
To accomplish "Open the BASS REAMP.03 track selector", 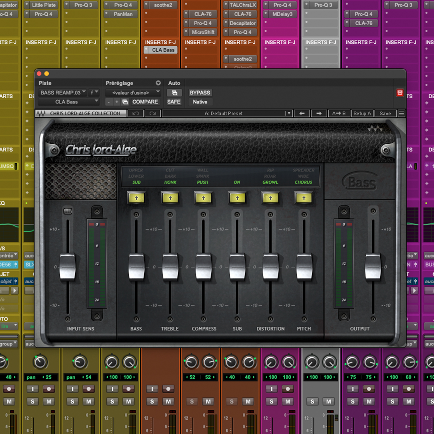I will click(x=63, y=93).
